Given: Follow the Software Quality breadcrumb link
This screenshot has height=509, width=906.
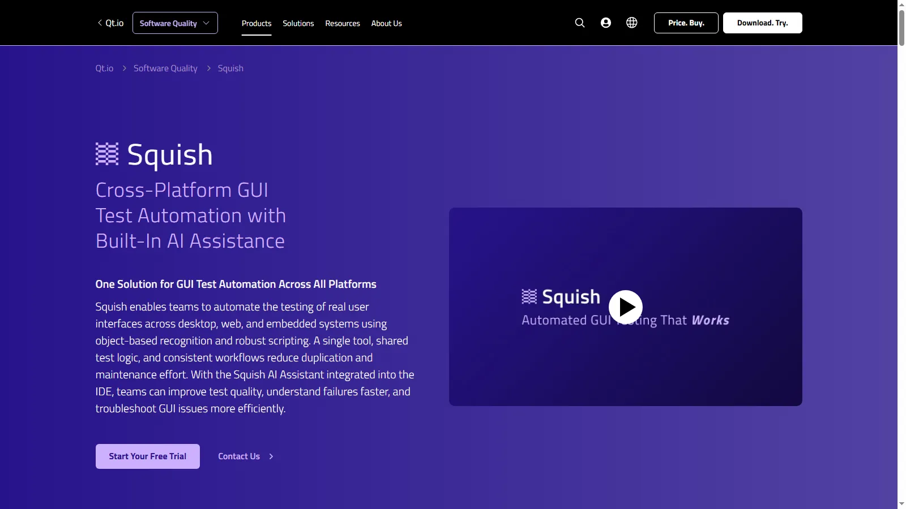Looking at the screenshot, I should (x=165, y=68).
